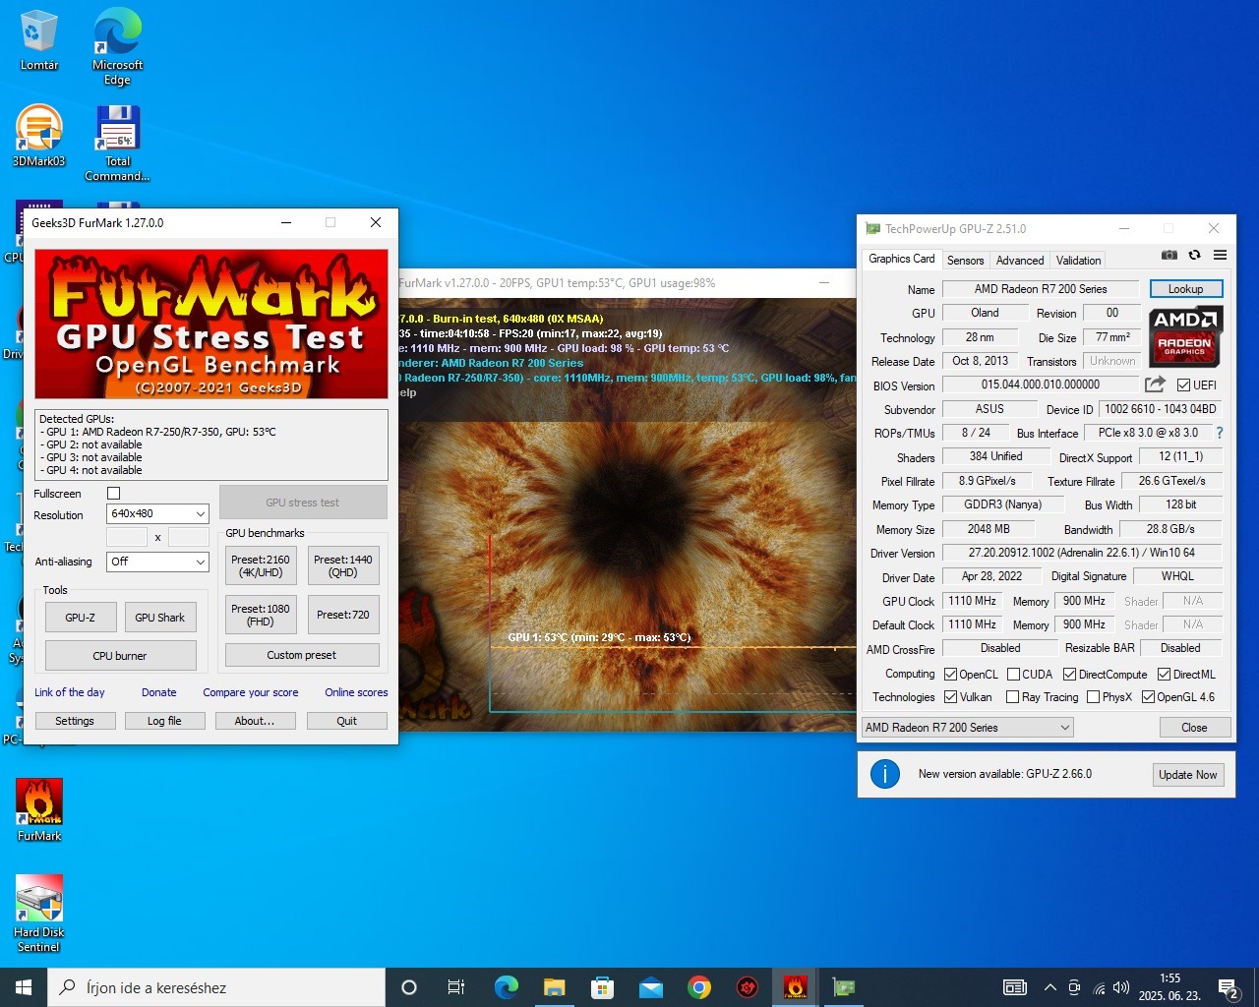Click the Update Now button
1259x1007 pixels.
tap(1187, 775)
